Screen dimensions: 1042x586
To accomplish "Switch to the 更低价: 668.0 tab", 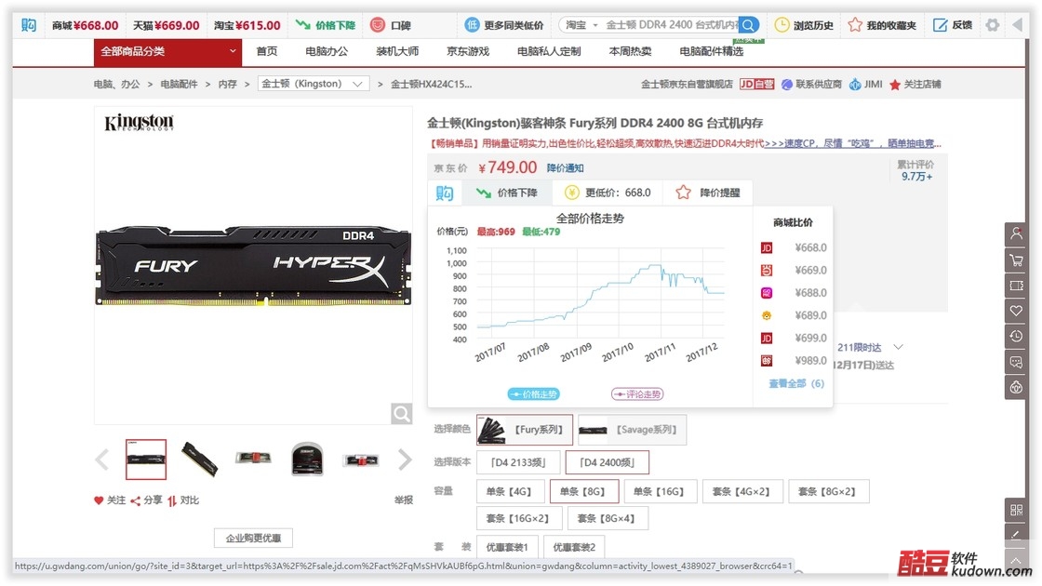I will click(608, 193).
